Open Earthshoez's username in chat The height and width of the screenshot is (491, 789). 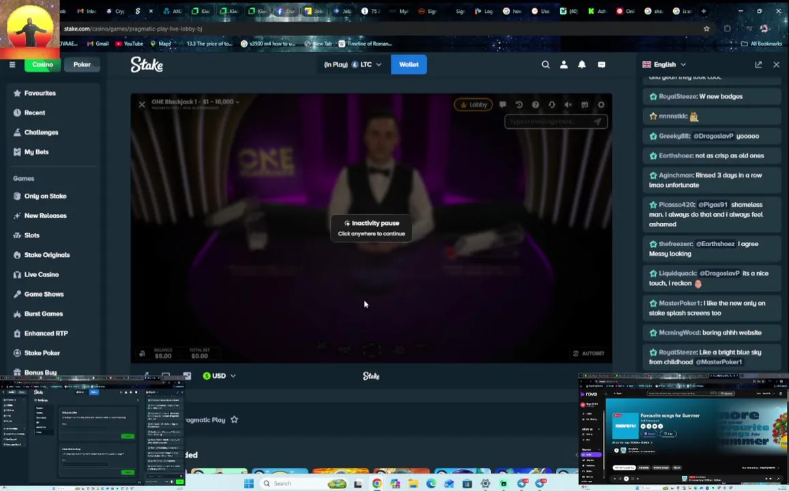pos(675,155)
